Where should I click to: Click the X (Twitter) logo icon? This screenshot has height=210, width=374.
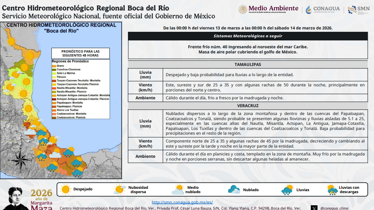[x=314, y=208]
